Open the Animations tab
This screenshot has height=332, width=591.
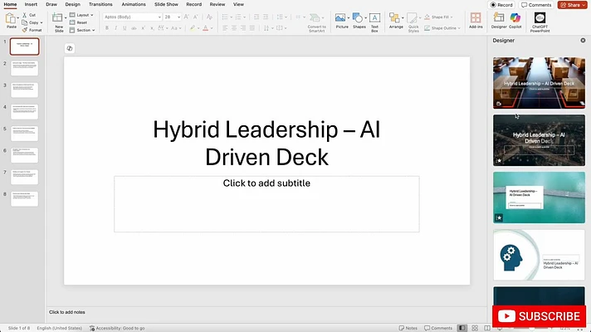coord(134,4)
